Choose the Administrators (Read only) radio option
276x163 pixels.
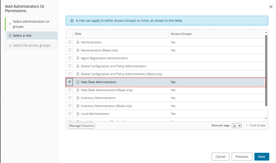(70, 50)
